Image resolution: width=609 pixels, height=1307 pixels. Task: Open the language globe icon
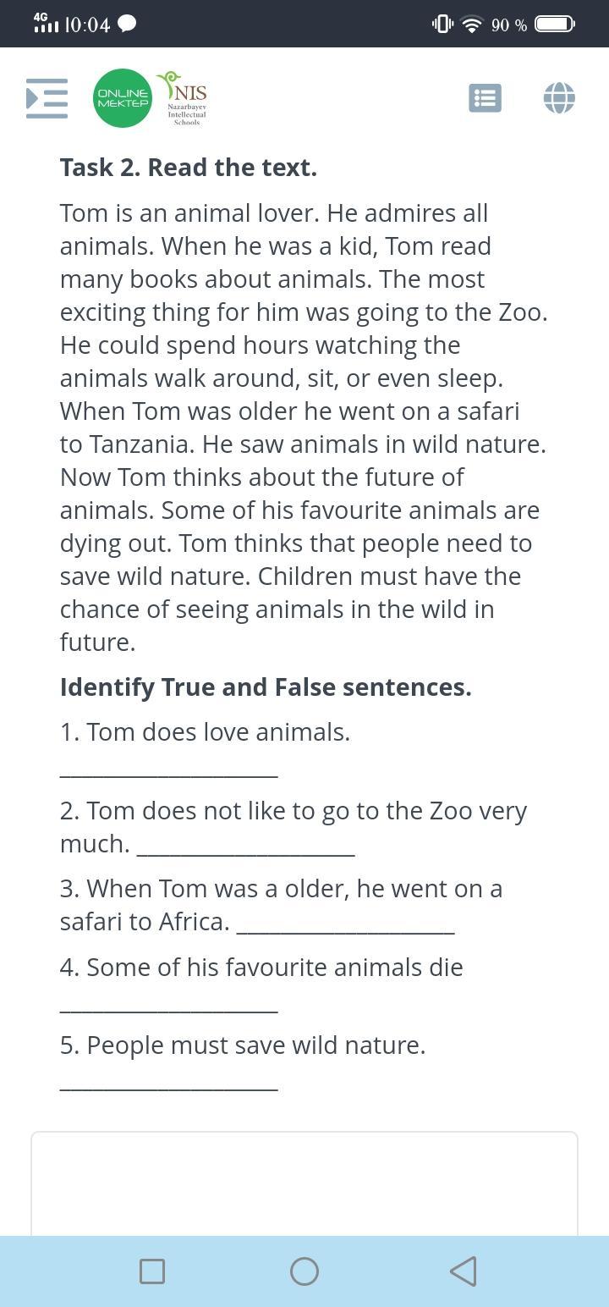coord(559,98)
